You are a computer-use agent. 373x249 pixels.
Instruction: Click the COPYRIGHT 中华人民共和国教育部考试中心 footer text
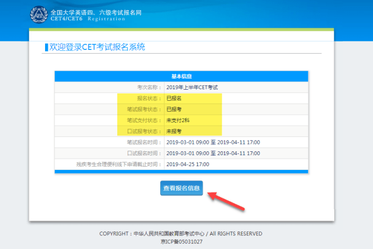(x=181, y=234)
